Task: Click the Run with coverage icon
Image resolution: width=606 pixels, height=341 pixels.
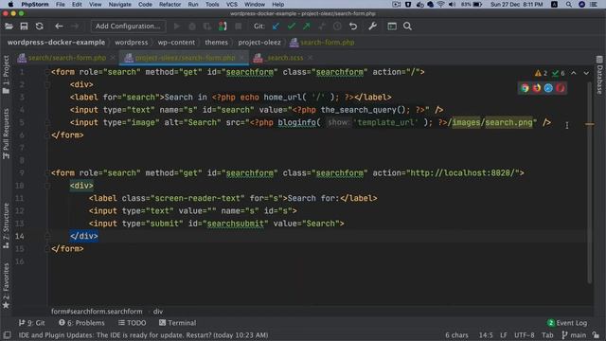Action: (207, 27)
